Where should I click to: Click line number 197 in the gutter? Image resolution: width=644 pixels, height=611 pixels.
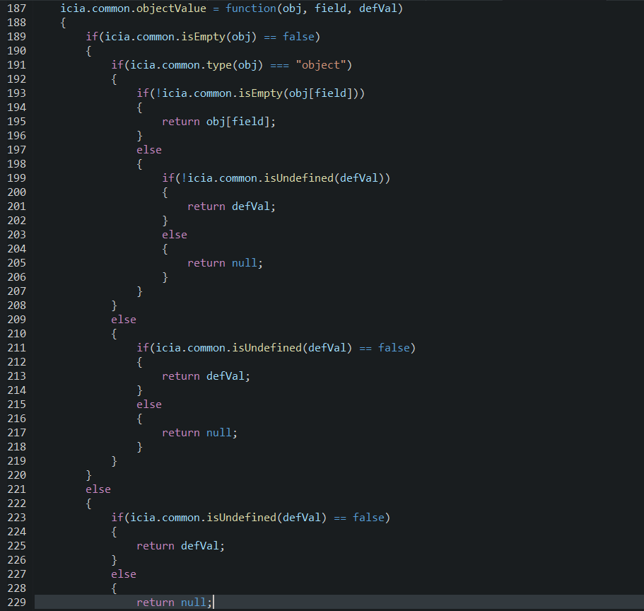click(x=16, y=150)
